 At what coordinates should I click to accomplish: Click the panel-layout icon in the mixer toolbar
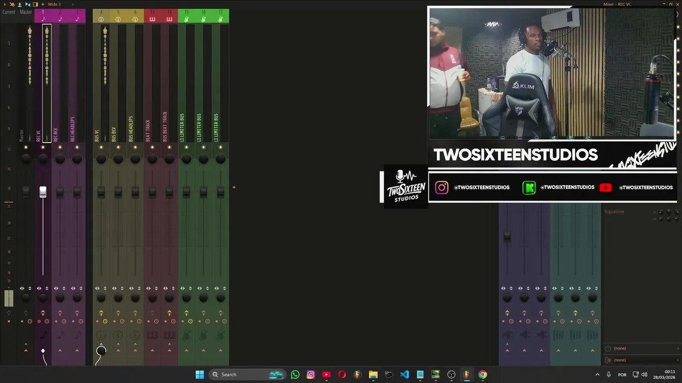(x=35, y=4)
